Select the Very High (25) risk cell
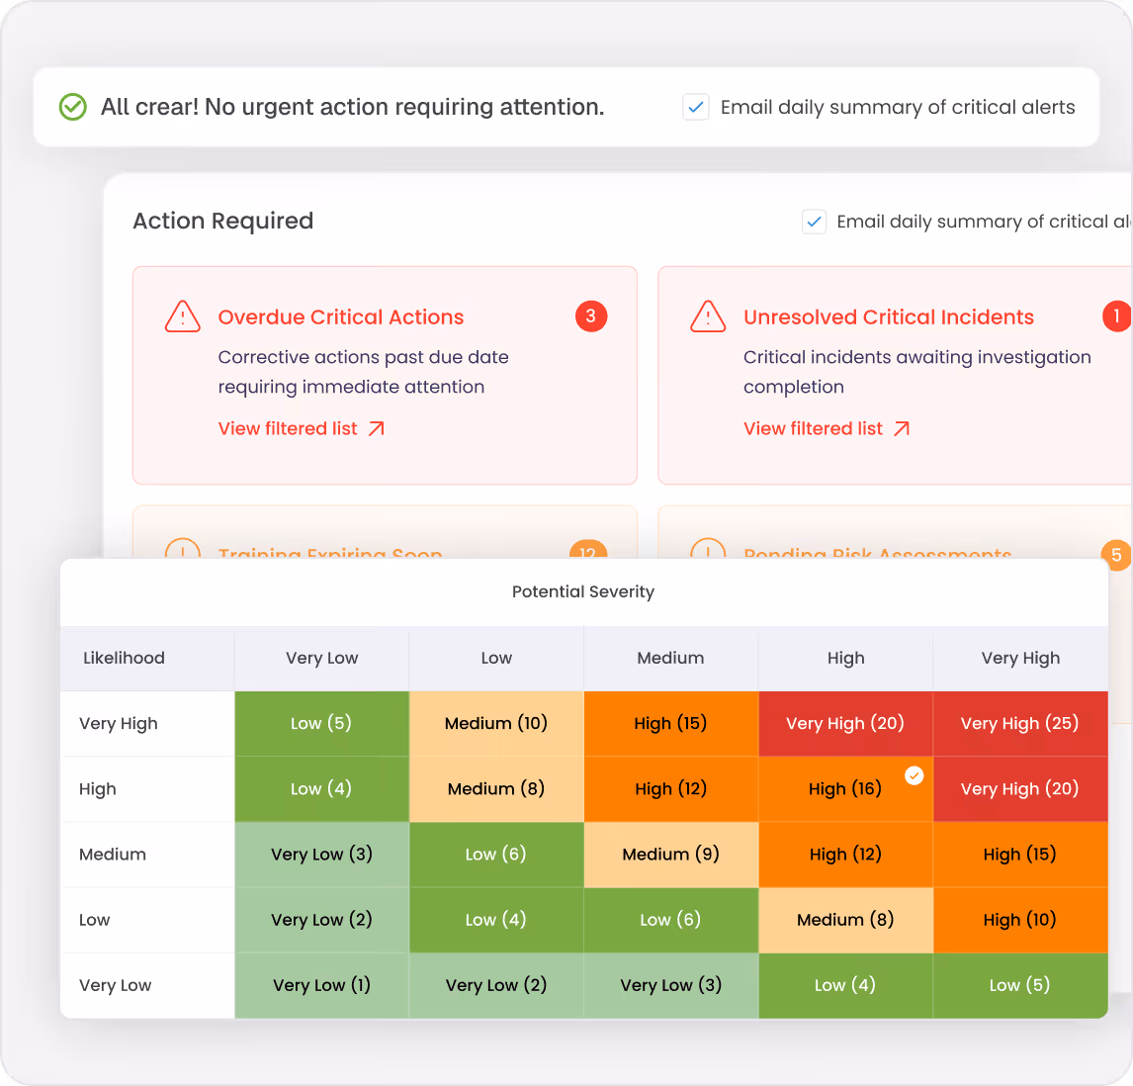Image resolution: width=1133 pixels, height=1086 pixels. (x=1020, y=724)
